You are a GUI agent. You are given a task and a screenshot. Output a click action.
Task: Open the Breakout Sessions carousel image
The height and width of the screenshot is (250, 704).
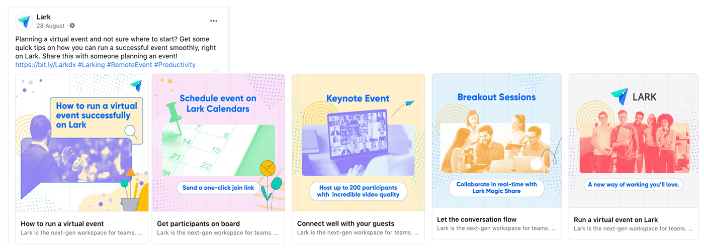[x=497, y=140]
